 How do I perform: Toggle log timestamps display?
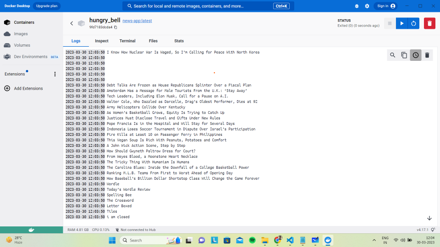(x=416, y=55)
